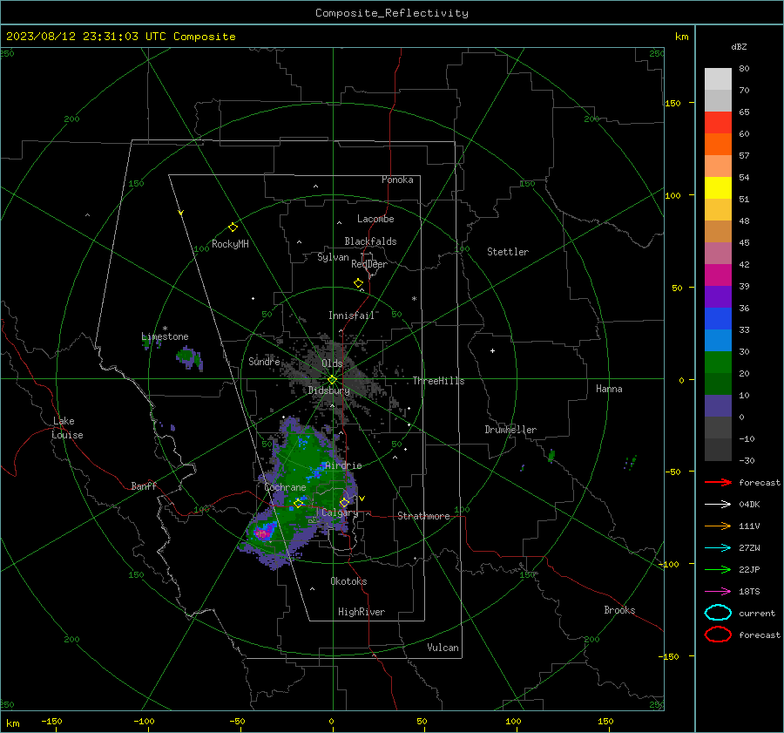
Task: Pick the bright green 30 dBZ swatch
Action: pyautogui.click(x=718, y=363)
